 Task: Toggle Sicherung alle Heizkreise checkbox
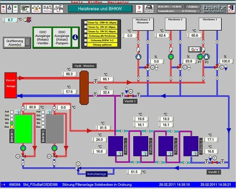85,36
